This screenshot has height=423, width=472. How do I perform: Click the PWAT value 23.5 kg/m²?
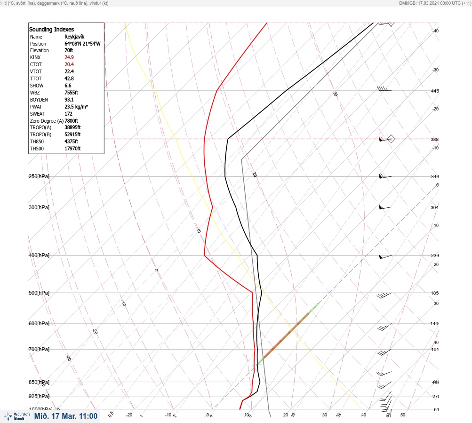click(76, 107)
